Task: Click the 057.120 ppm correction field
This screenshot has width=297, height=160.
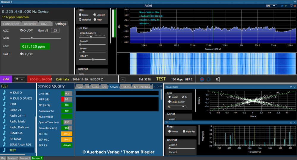Action: point(35,46)
